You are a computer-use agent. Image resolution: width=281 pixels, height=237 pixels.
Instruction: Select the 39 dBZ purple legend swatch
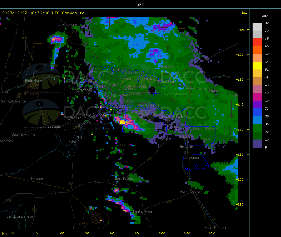pyautogui.click(x=257, y=105)
